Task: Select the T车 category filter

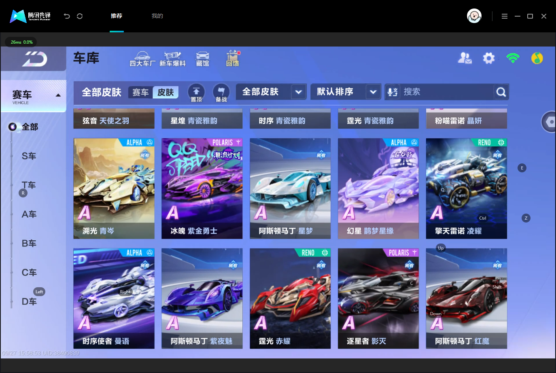Action: tap(29, 185)
